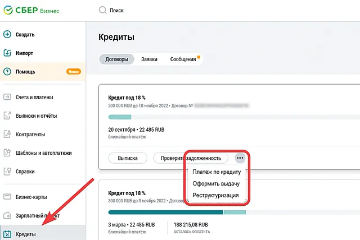Click the Кредиты page heading
The height and width of the screenshot is (240, 360).
coord(116,37)
